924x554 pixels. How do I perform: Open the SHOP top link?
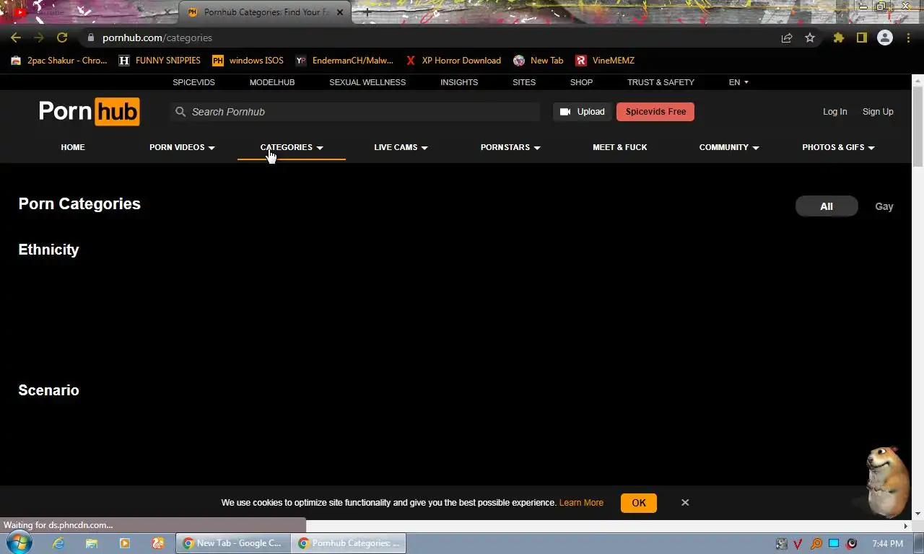[x=581, y=82]
